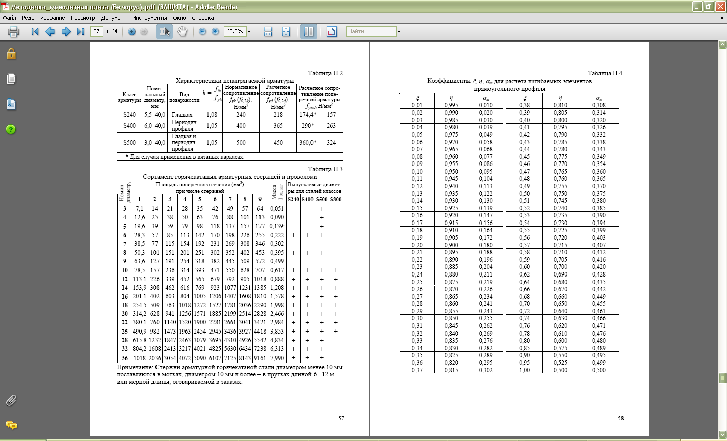Open the Pages panel in sidebar

[x=11, y=79]
